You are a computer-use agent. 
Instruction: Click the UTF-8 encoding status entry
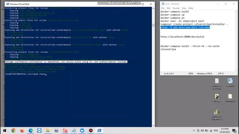[x=221, y=74]
